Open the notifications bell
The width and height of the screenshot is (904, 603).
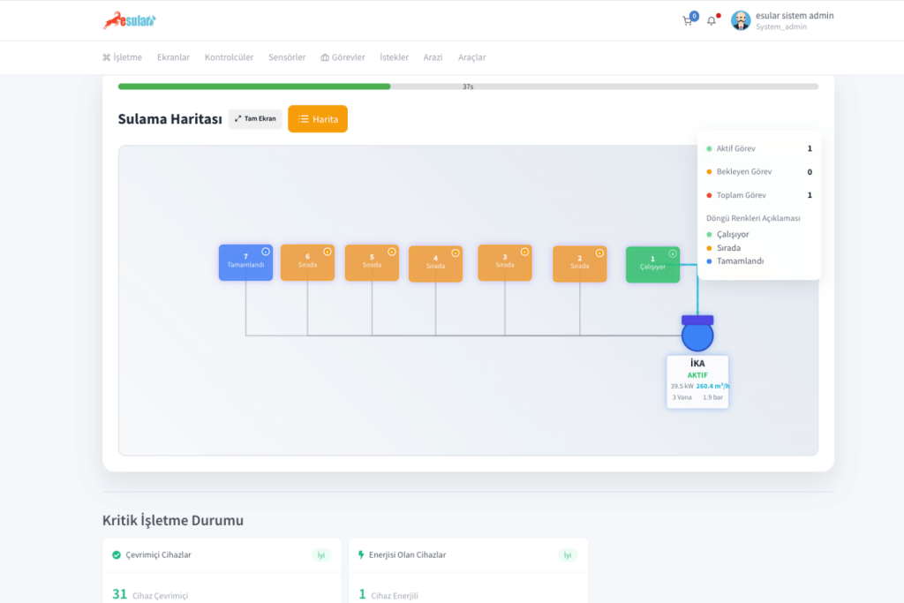pos(712,20)
